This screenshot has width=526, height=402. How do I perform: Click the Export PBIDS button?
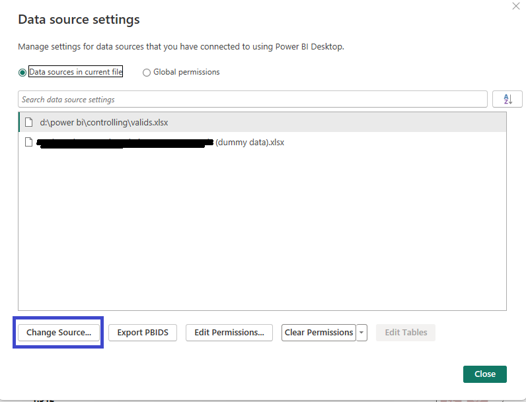point(143,333)
